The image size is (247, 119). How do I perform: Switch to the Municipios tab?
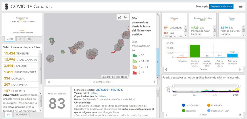22,114
